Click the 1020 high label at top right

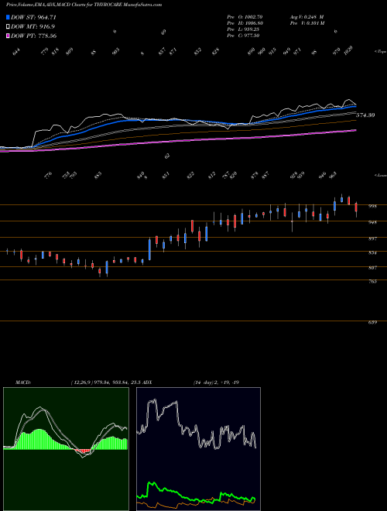[350, 51]
